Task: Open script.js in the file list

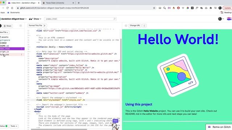Action: click(x=4, y=52)
